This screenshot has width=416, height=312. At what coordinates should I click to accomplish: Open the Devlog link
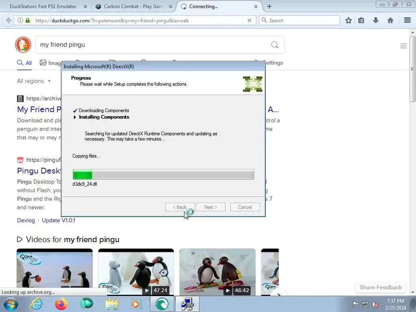coord(26,220)
